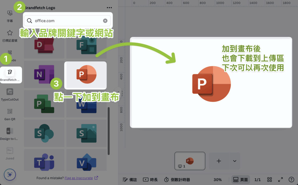Add a new page with plus button

pos(219,161)
